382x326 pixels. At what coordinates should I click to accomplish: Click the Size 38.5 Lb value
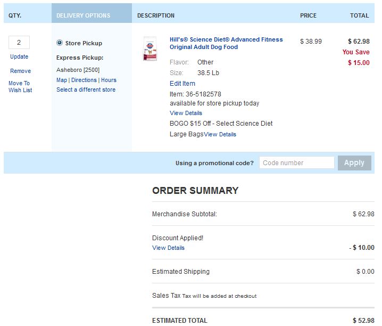[x=208, y=73]
